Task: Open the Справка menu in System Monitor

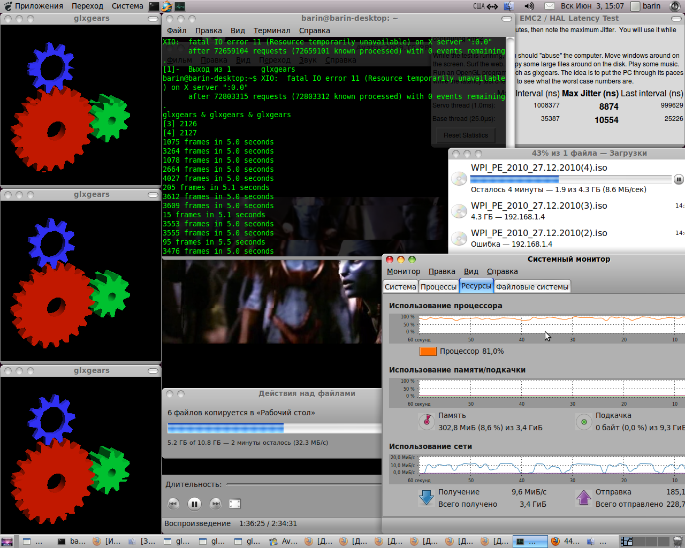Action: [503, 271]
